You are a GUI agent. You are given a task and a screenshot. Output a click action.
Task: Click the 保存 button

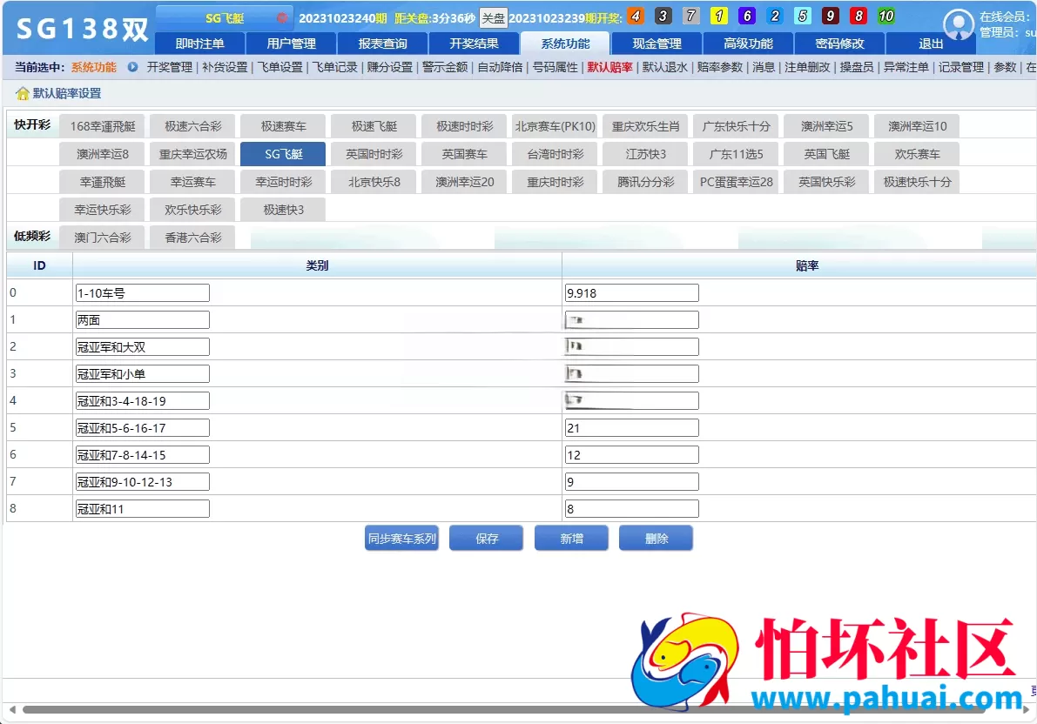487,538
